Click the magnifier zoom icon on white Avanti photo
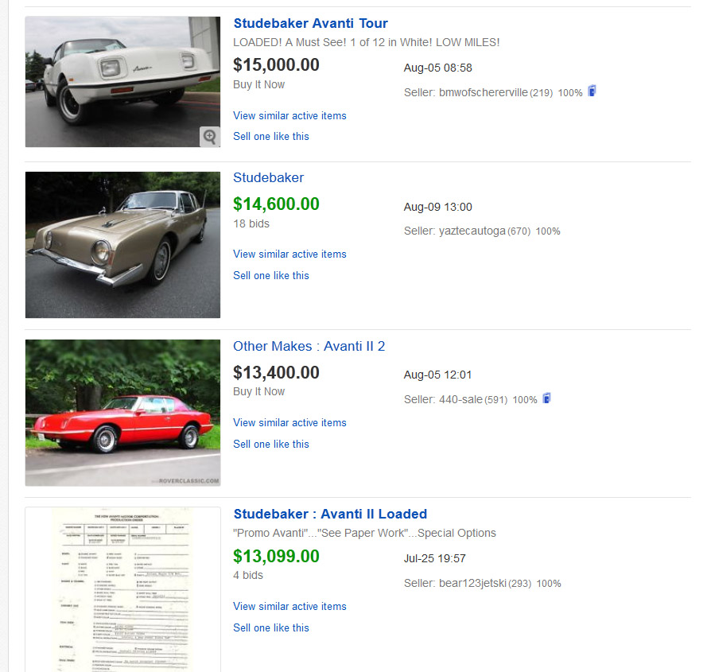The height and width of the screenshot is (672, 707). pyautogui.click(x=210, y=137)
